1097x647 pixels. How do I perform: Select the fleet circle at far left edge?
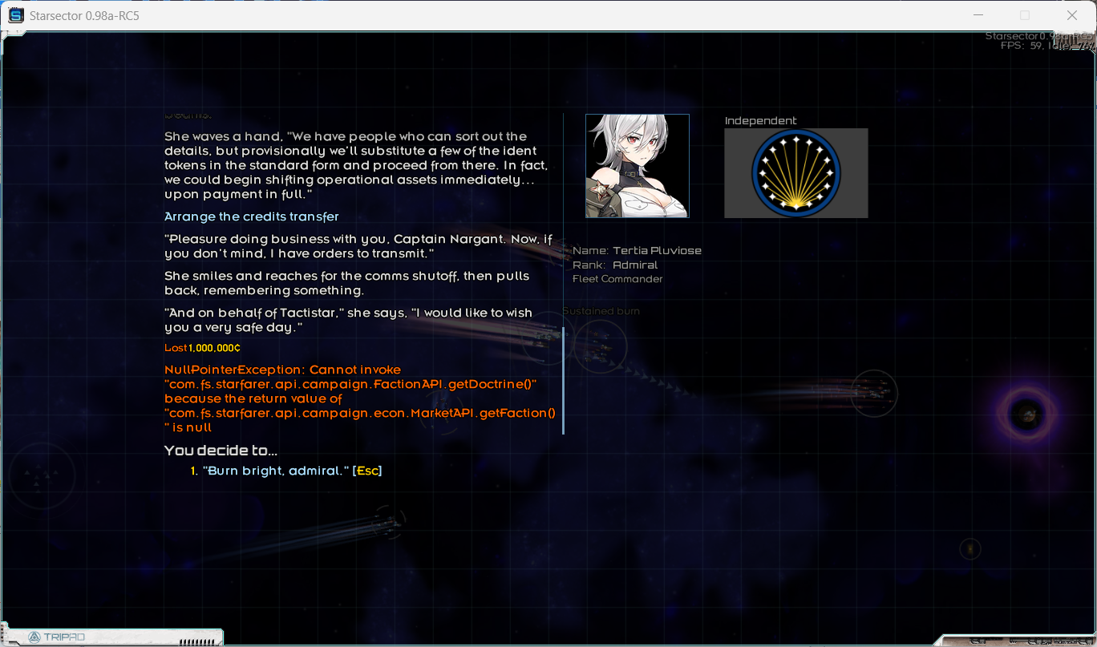point(40,475)
